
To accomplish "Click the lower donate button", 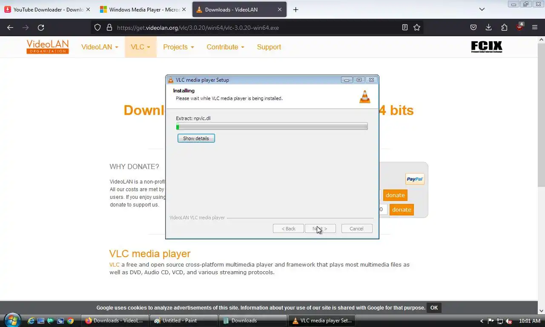I will [402, 209].
